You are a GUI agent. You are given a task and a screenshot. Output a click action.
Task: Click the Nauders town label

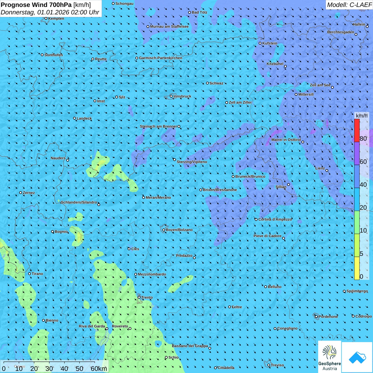coord(58,158)
